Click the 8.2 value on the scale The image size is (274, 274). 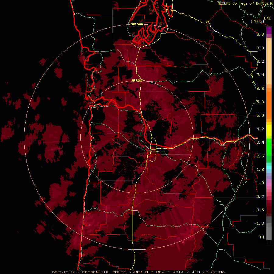pyautogui.click(x=260, y=61)
